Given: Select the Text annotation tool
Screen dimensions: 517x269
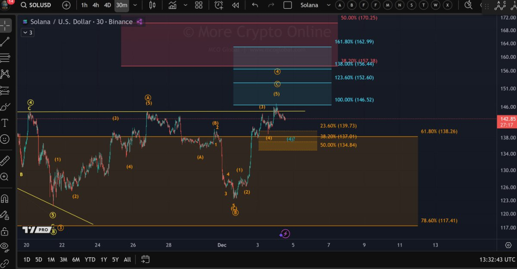Looking at the screenshot, I should click(5, 123).
